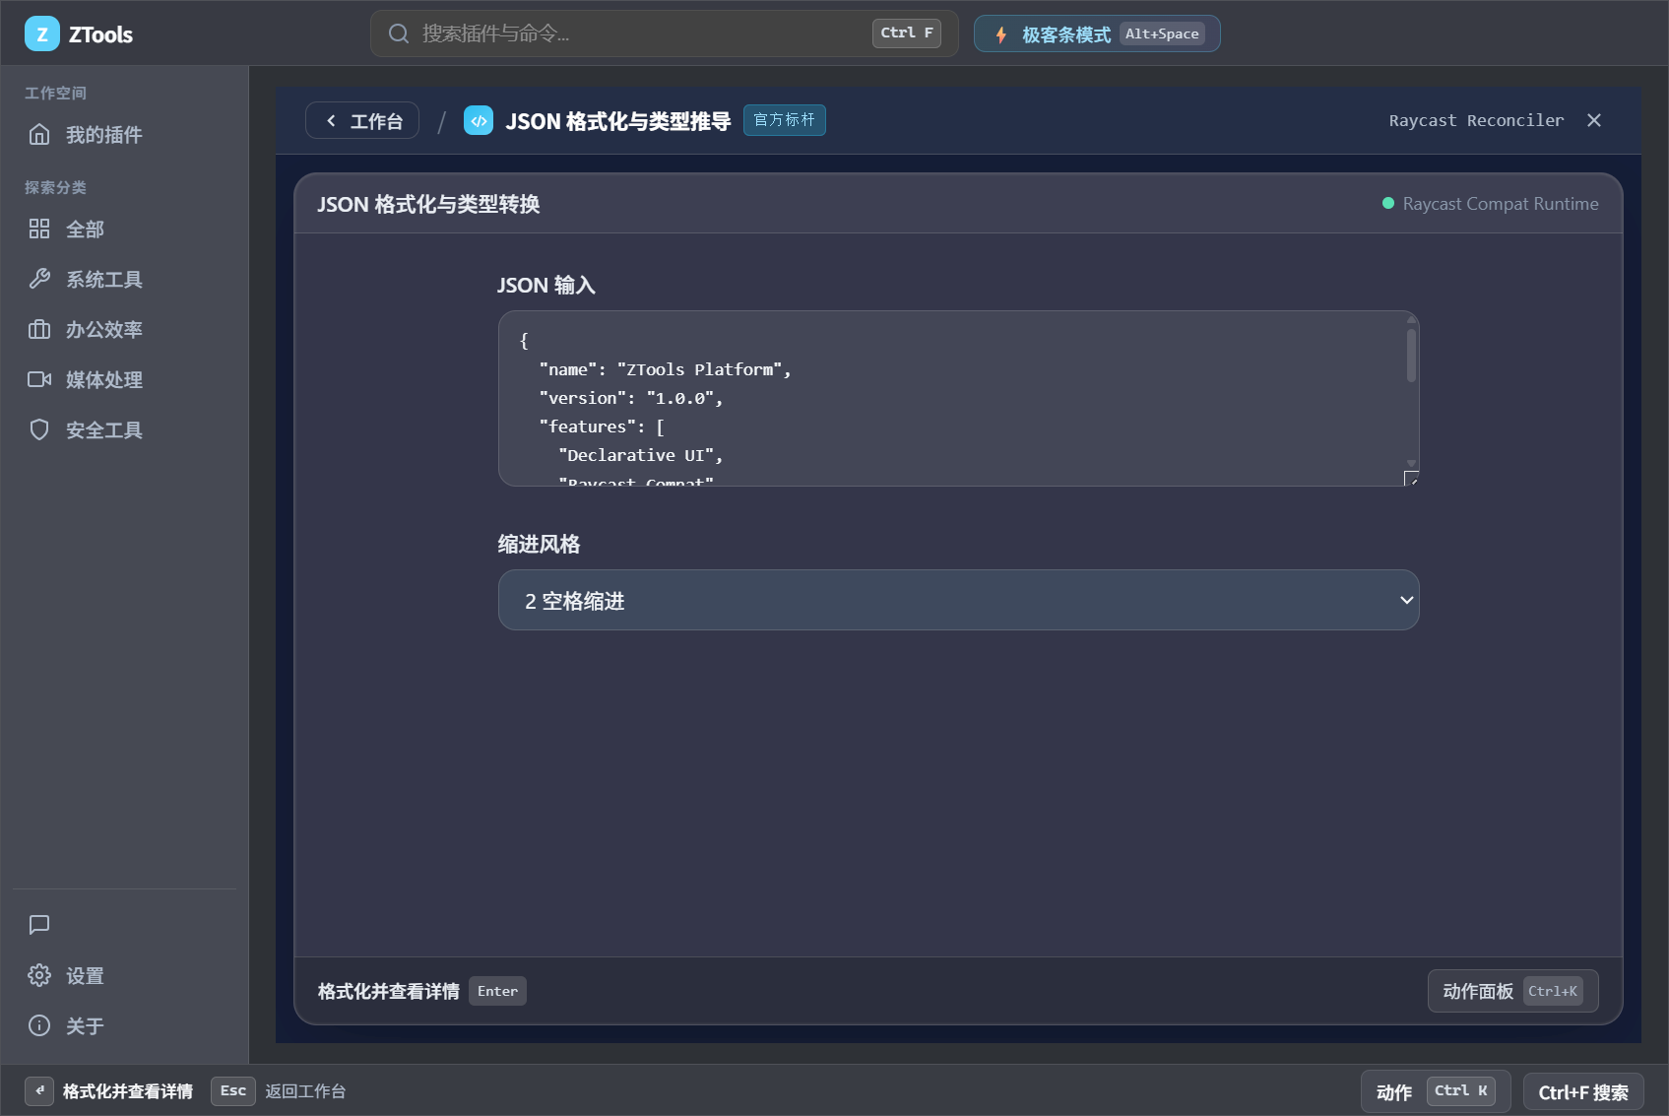Click inside the JSON 输入 text area
The image size is (1669, 1116).
tap(958, 398)
